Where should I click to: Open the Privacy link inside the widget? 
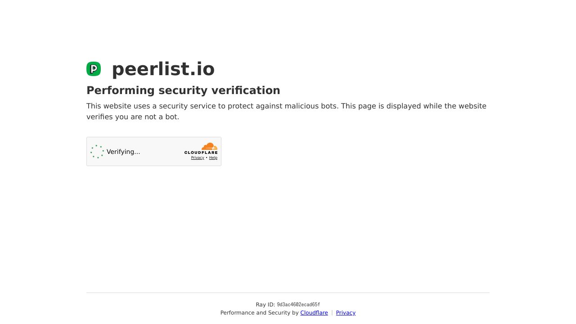(198, 158)
